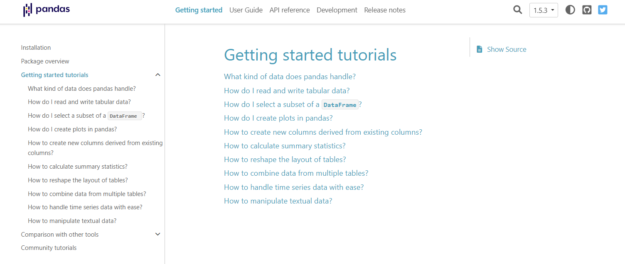The height and width of the screenshot is (264, 625).
Task: Click main link handle time series data with ease
Action: (294, 187)
